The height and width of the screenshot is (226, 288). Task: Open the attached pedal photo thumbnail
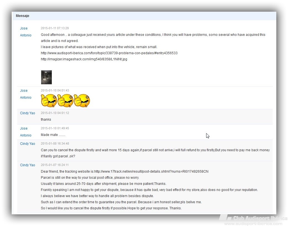(x=46, y=77)
